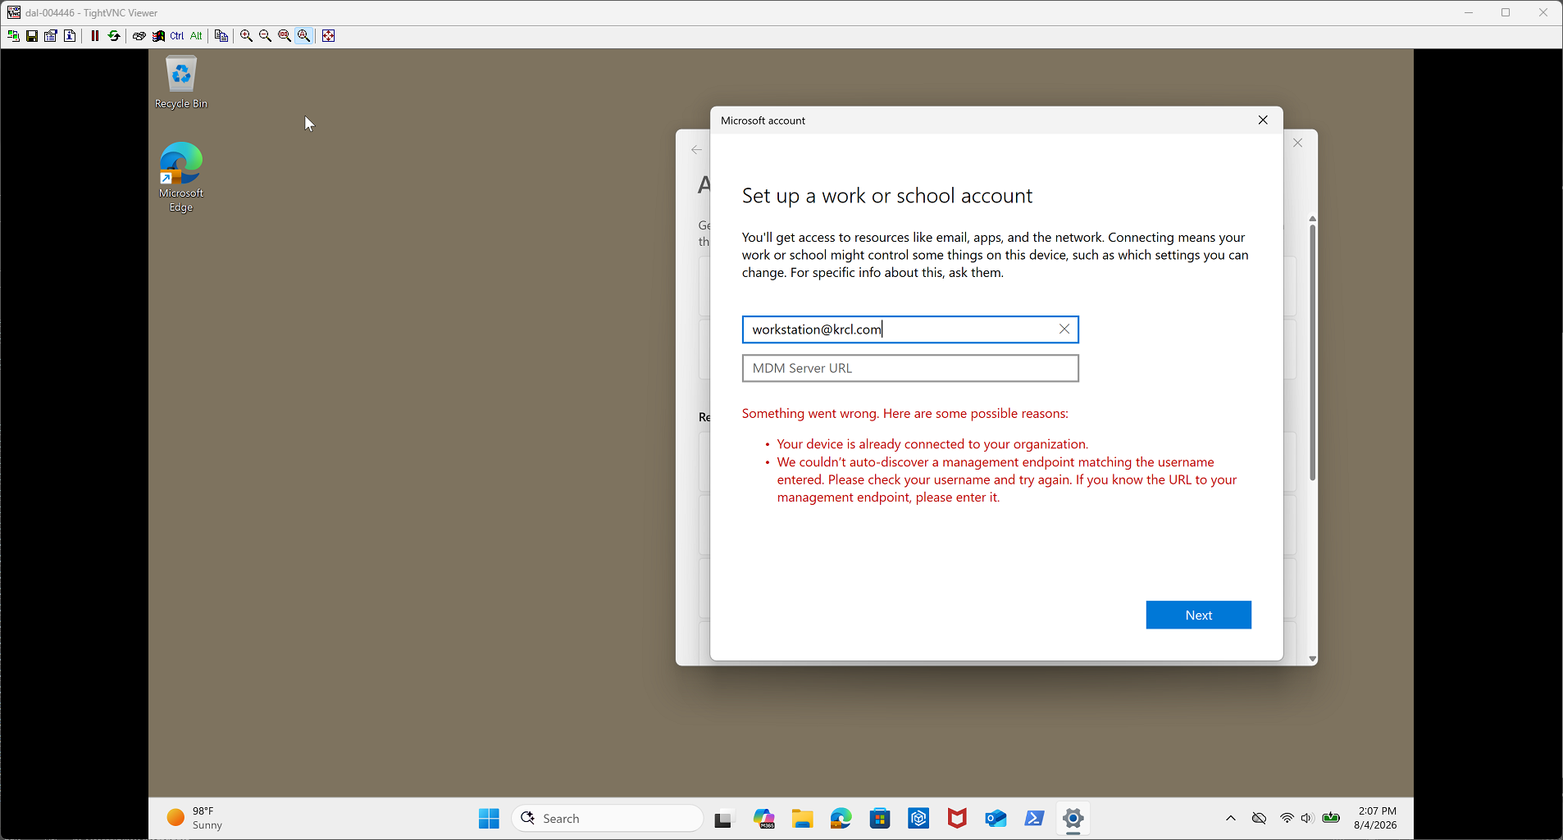The height and width of the screenshot is (840, 1563).
Task: Click the taskbar Search box
Action: (607, 819)
